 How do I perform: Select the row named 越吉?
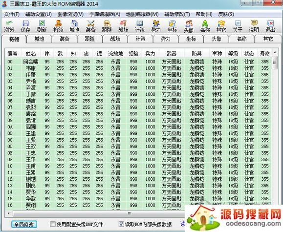pos(138,101)
